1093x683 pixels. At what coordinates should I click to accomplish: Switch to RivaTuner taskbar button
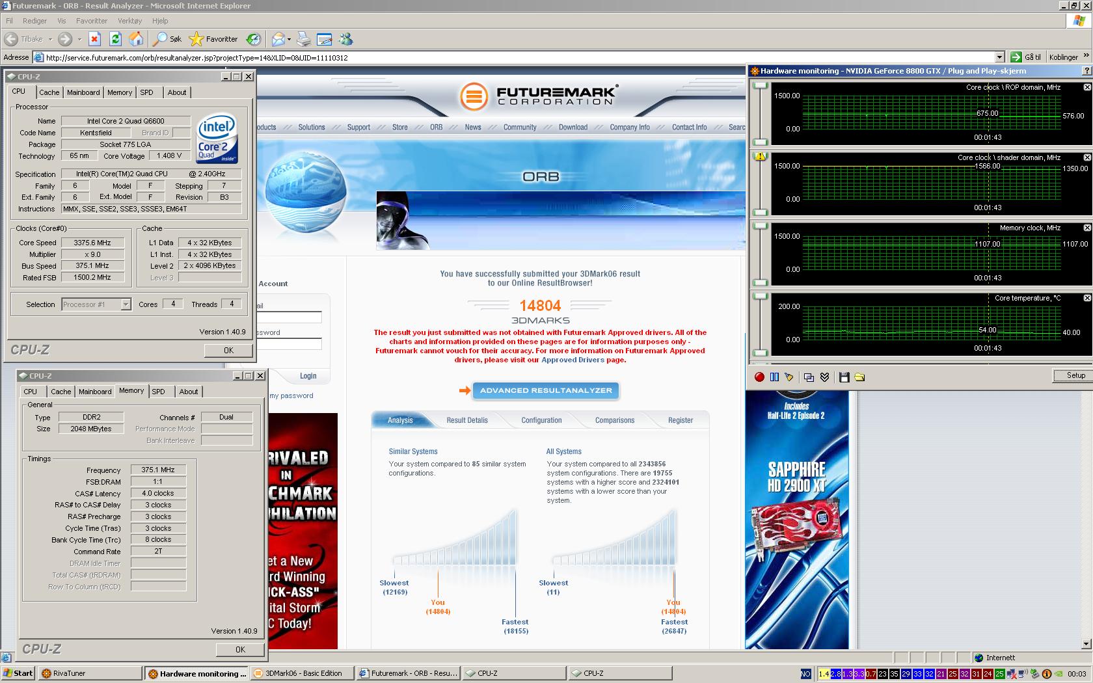[x=90, y=673]
